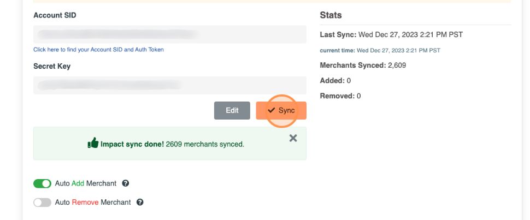Click the Stats section heading

pos(331,15)
